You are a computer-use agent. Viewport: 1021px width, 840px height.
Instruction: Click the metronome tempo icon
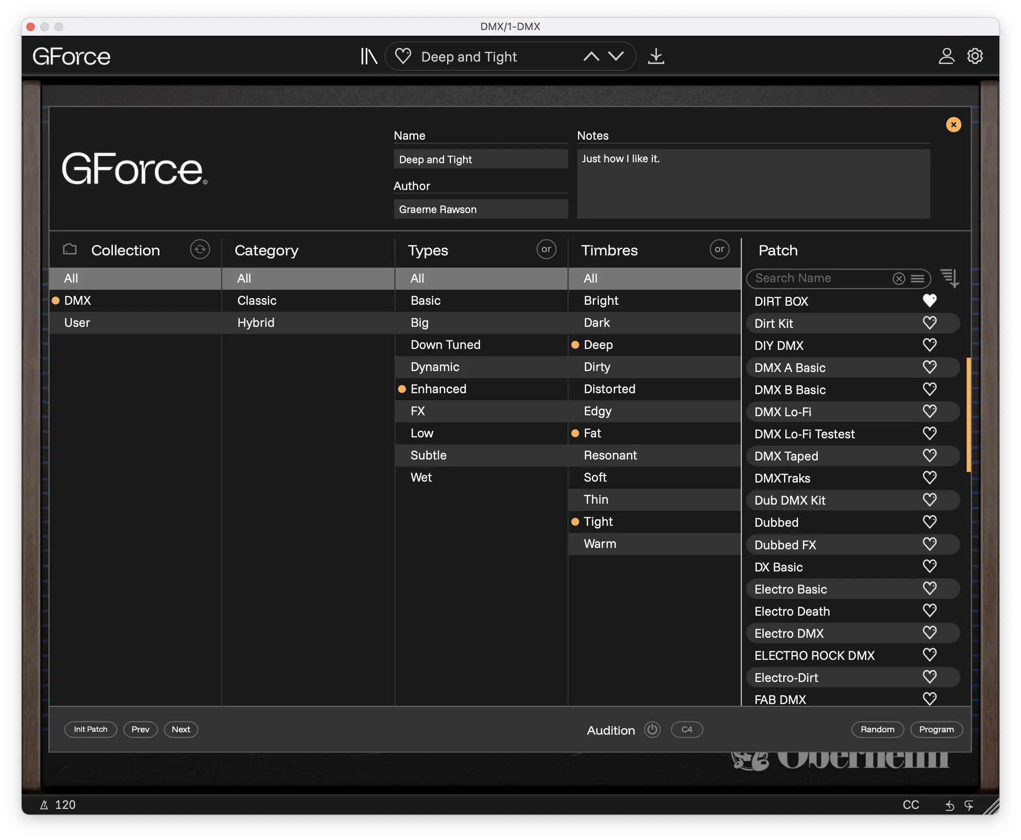[x=44, y=805]
